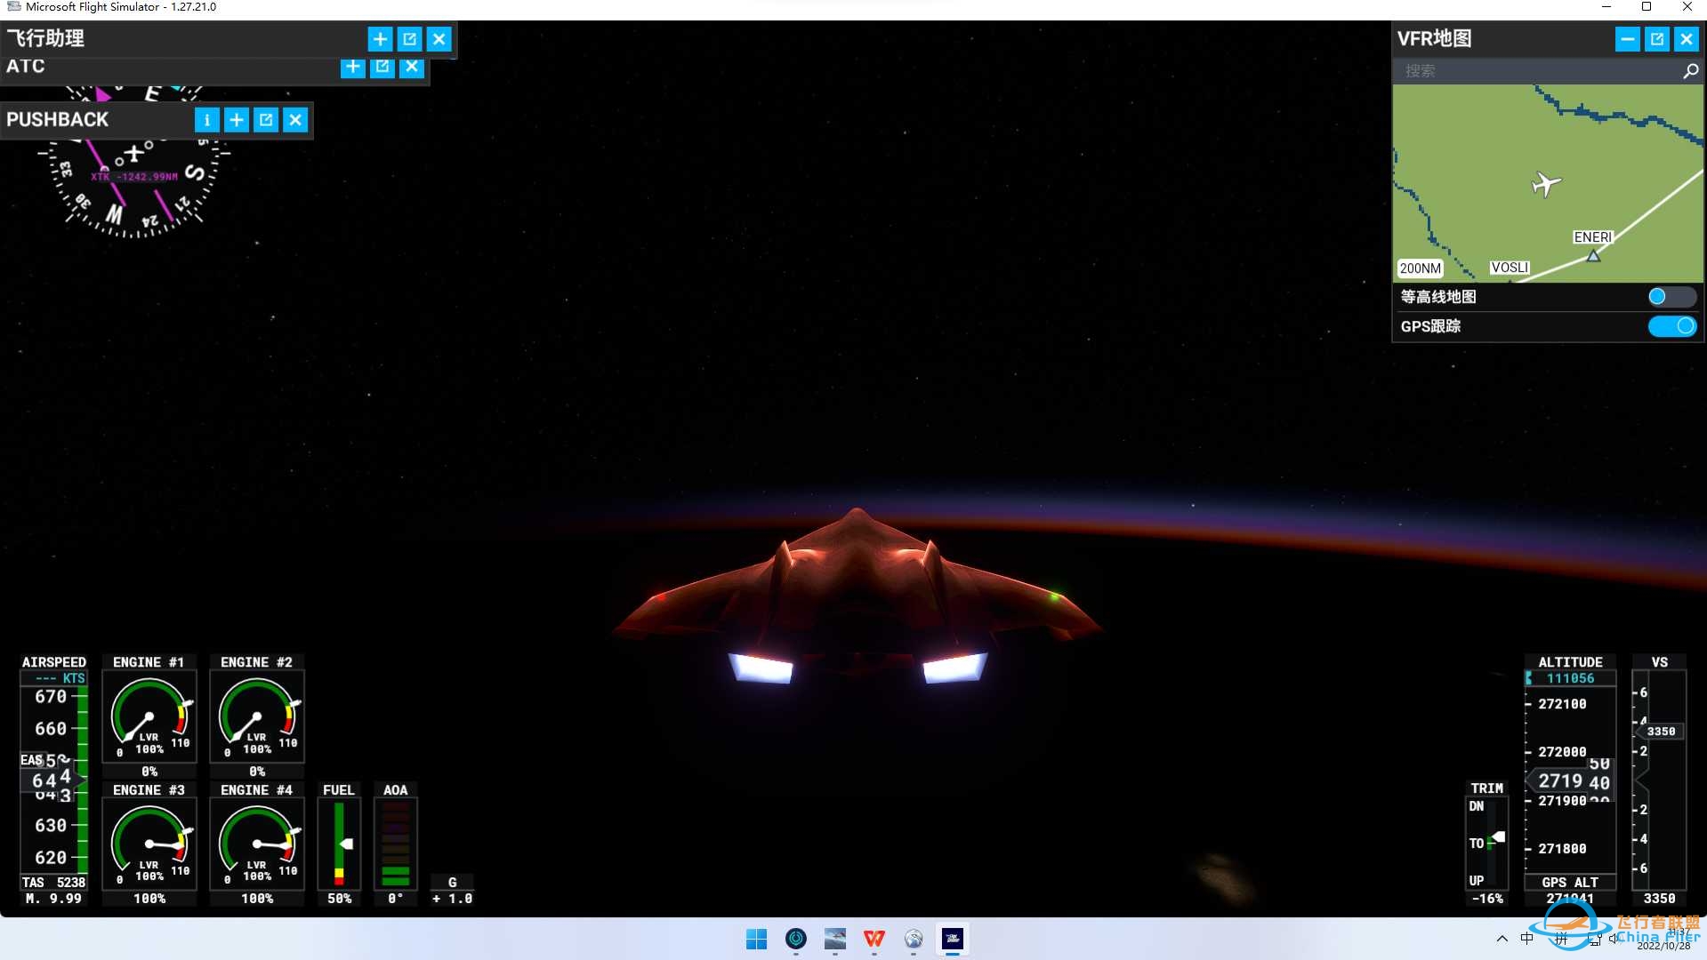Disable the GPS跟踪 toggle

1671,326
